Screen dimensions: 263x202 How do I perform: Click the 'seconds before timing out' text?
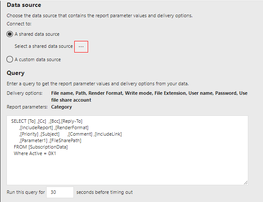coord(103,192)
